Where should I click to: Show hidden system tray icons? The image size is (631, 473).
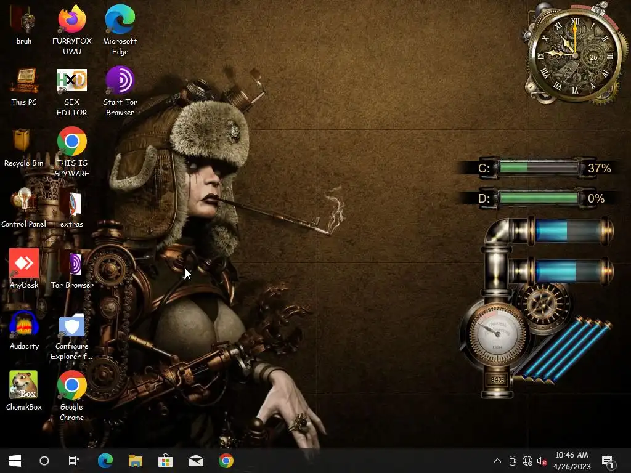click(x=497, y=461)
